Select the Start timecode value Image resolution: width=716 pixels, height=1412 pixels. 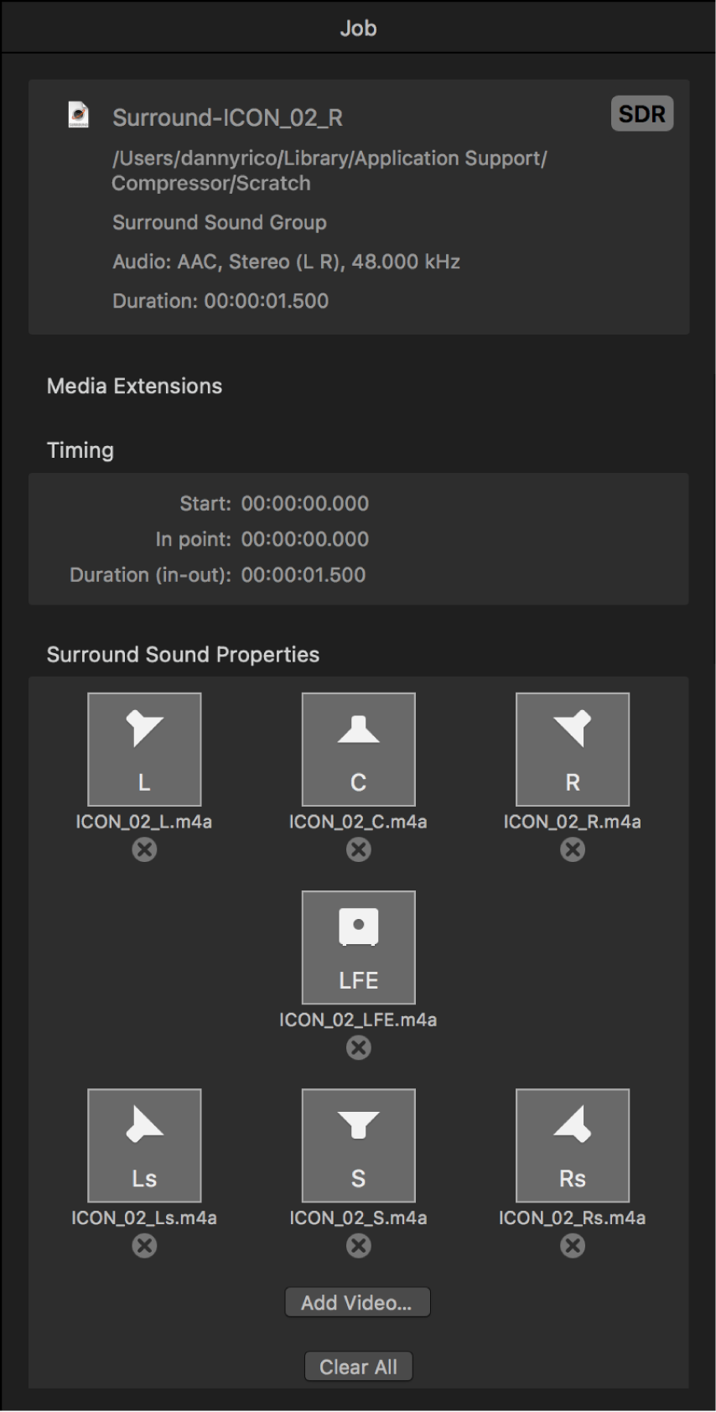tap(306, 503)
